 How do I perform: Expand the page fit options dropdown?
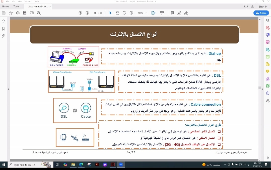154,13
